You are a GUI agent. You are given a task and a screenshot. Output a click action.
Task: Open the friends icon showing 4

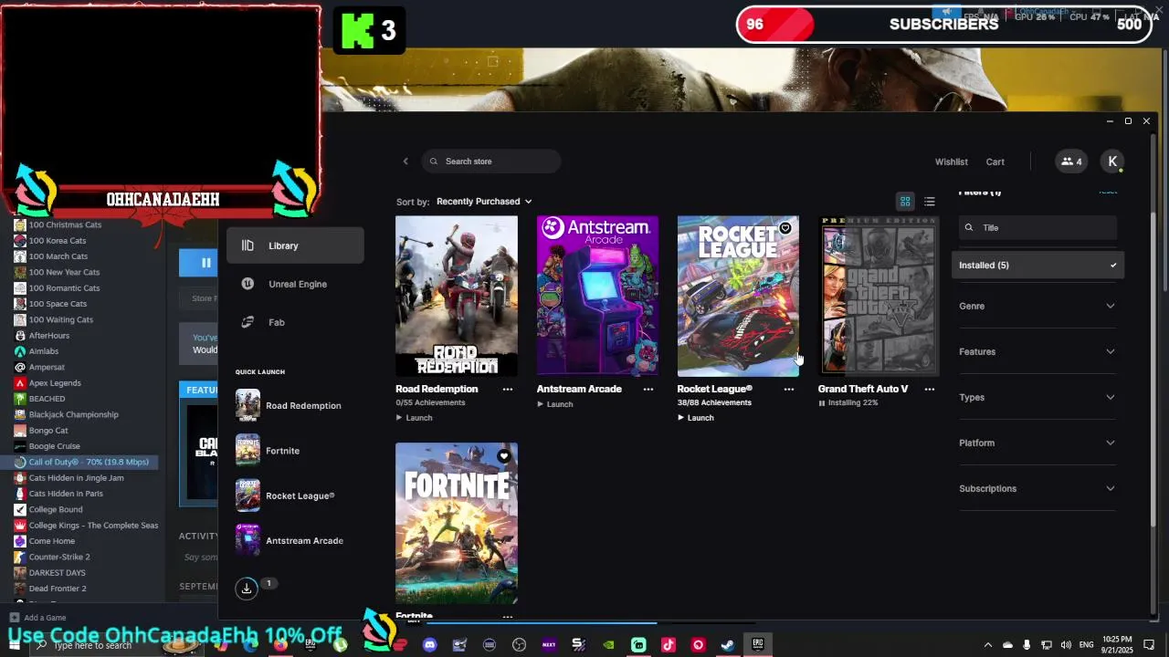(x=1071, y=162)
